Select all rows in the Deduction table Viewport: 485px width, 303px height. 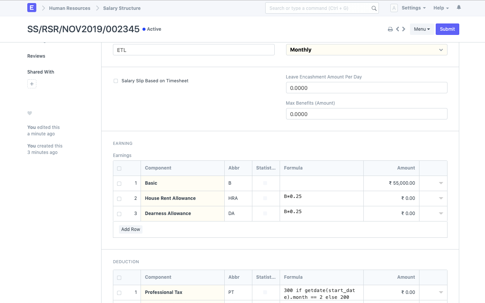[119, 278]
